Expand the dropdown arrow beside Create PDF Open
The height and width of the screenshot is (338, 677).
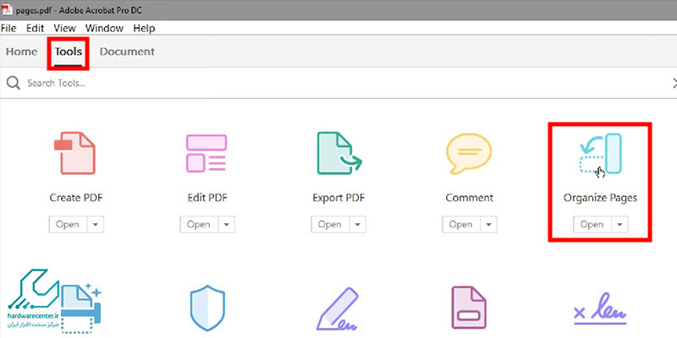pos(96,225)
